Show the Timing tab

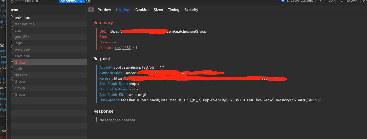pos(173,10)
